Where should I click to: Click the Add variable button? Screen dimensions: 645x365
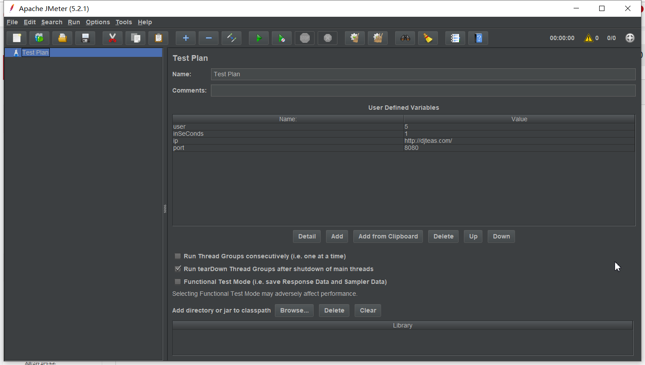(x=337, y=236)
